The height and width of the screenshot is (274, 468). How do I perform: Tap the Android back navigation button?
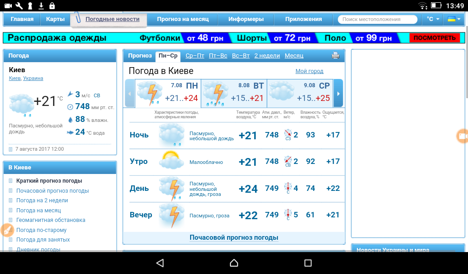[160, 263]
